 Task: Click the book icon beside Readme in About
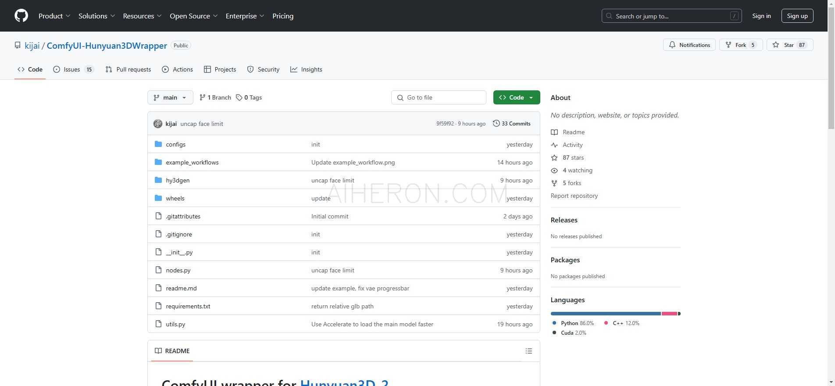554,132
